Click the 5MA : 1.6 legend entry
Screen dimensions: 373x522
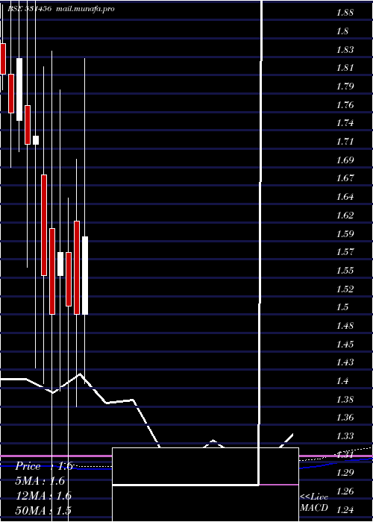pos(40,481)
